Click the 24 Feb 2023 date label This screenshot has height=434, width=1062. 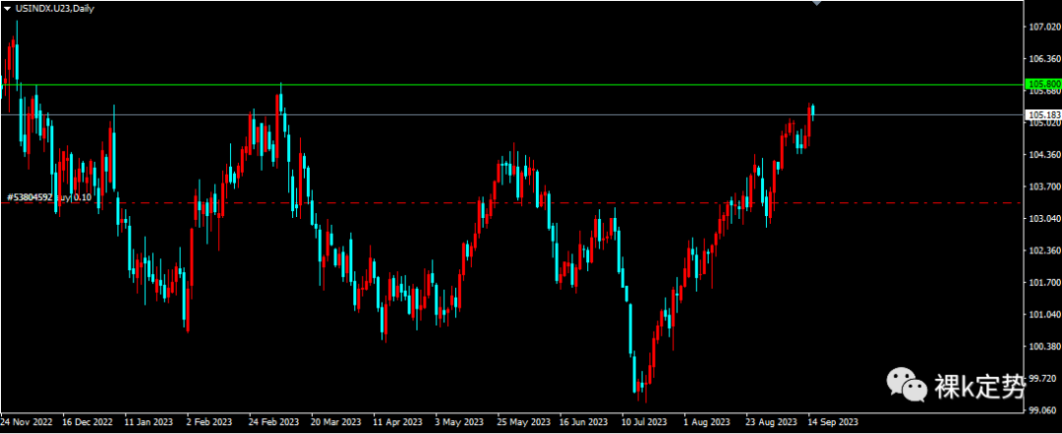274,422
